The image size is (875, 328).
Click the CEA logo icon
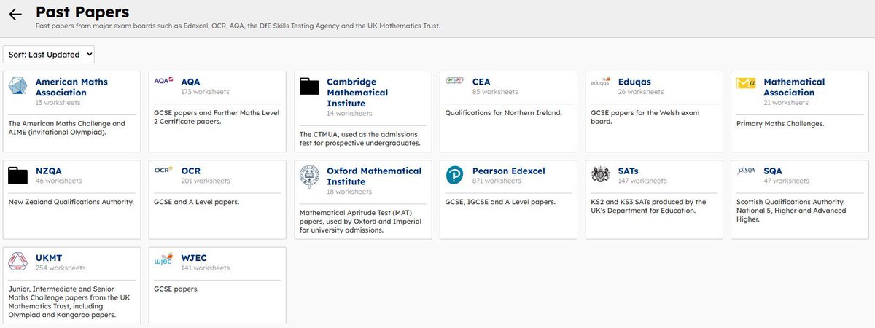[455, 81]
